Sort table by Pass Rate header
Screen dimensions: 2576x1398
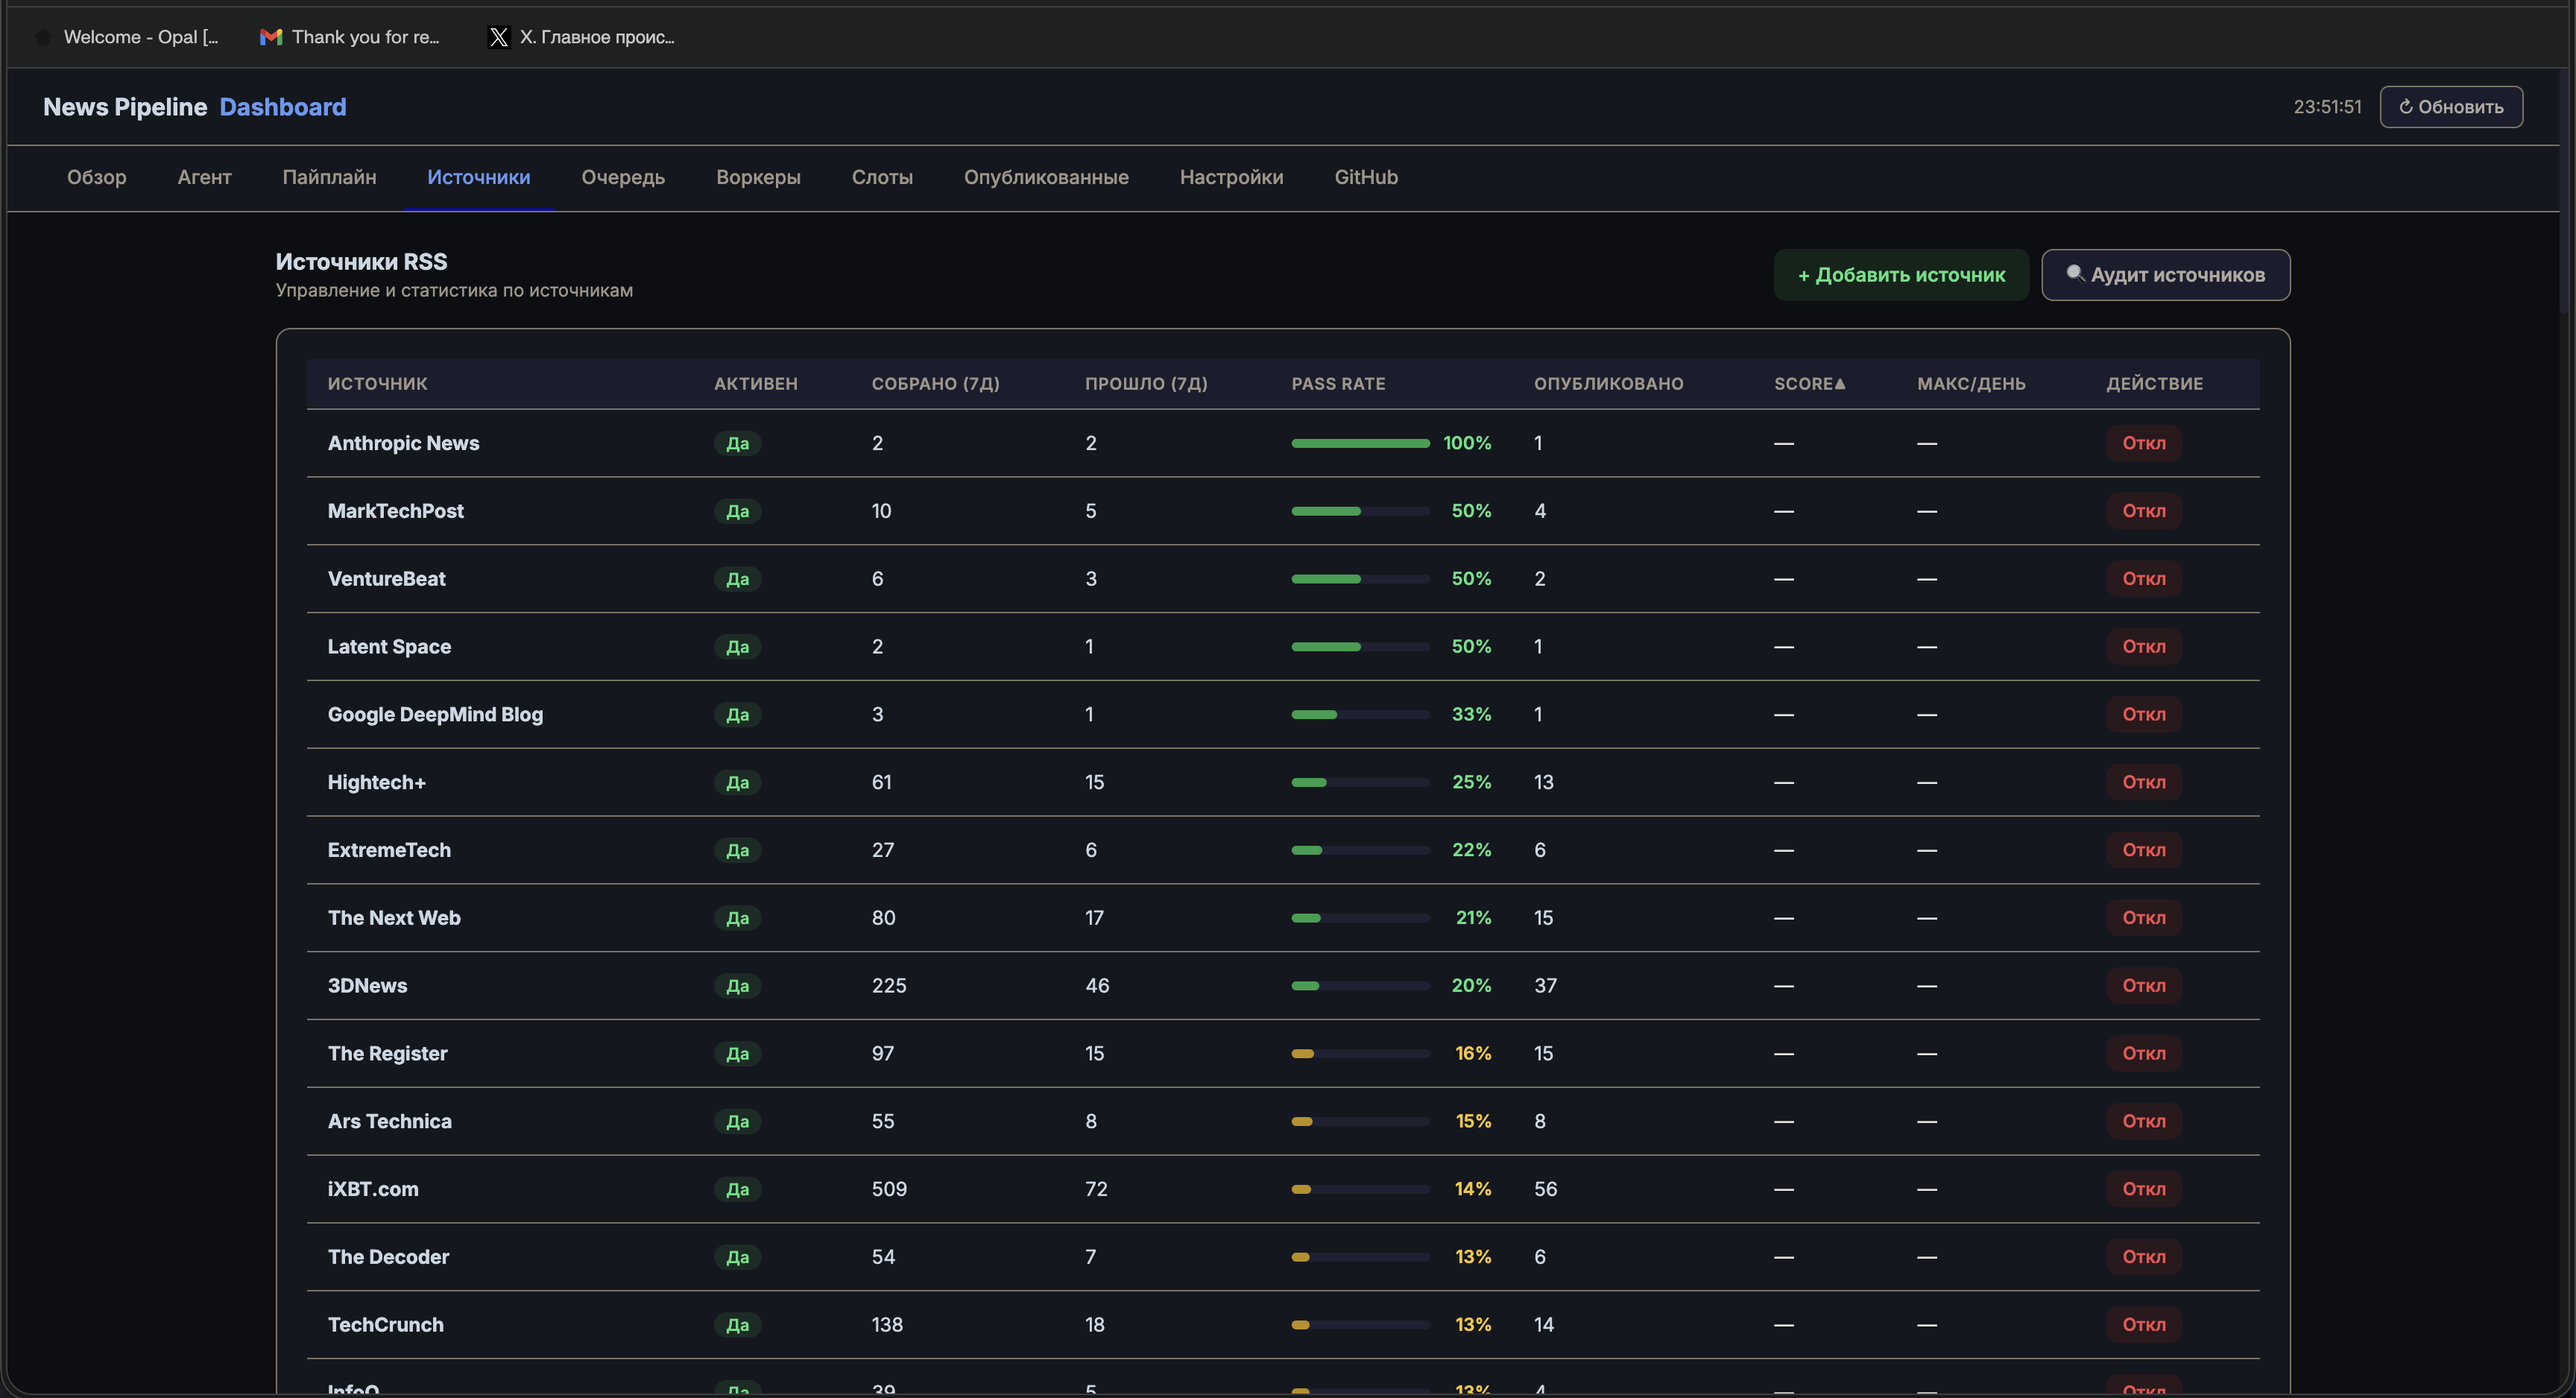click(x=1337, y=384)
